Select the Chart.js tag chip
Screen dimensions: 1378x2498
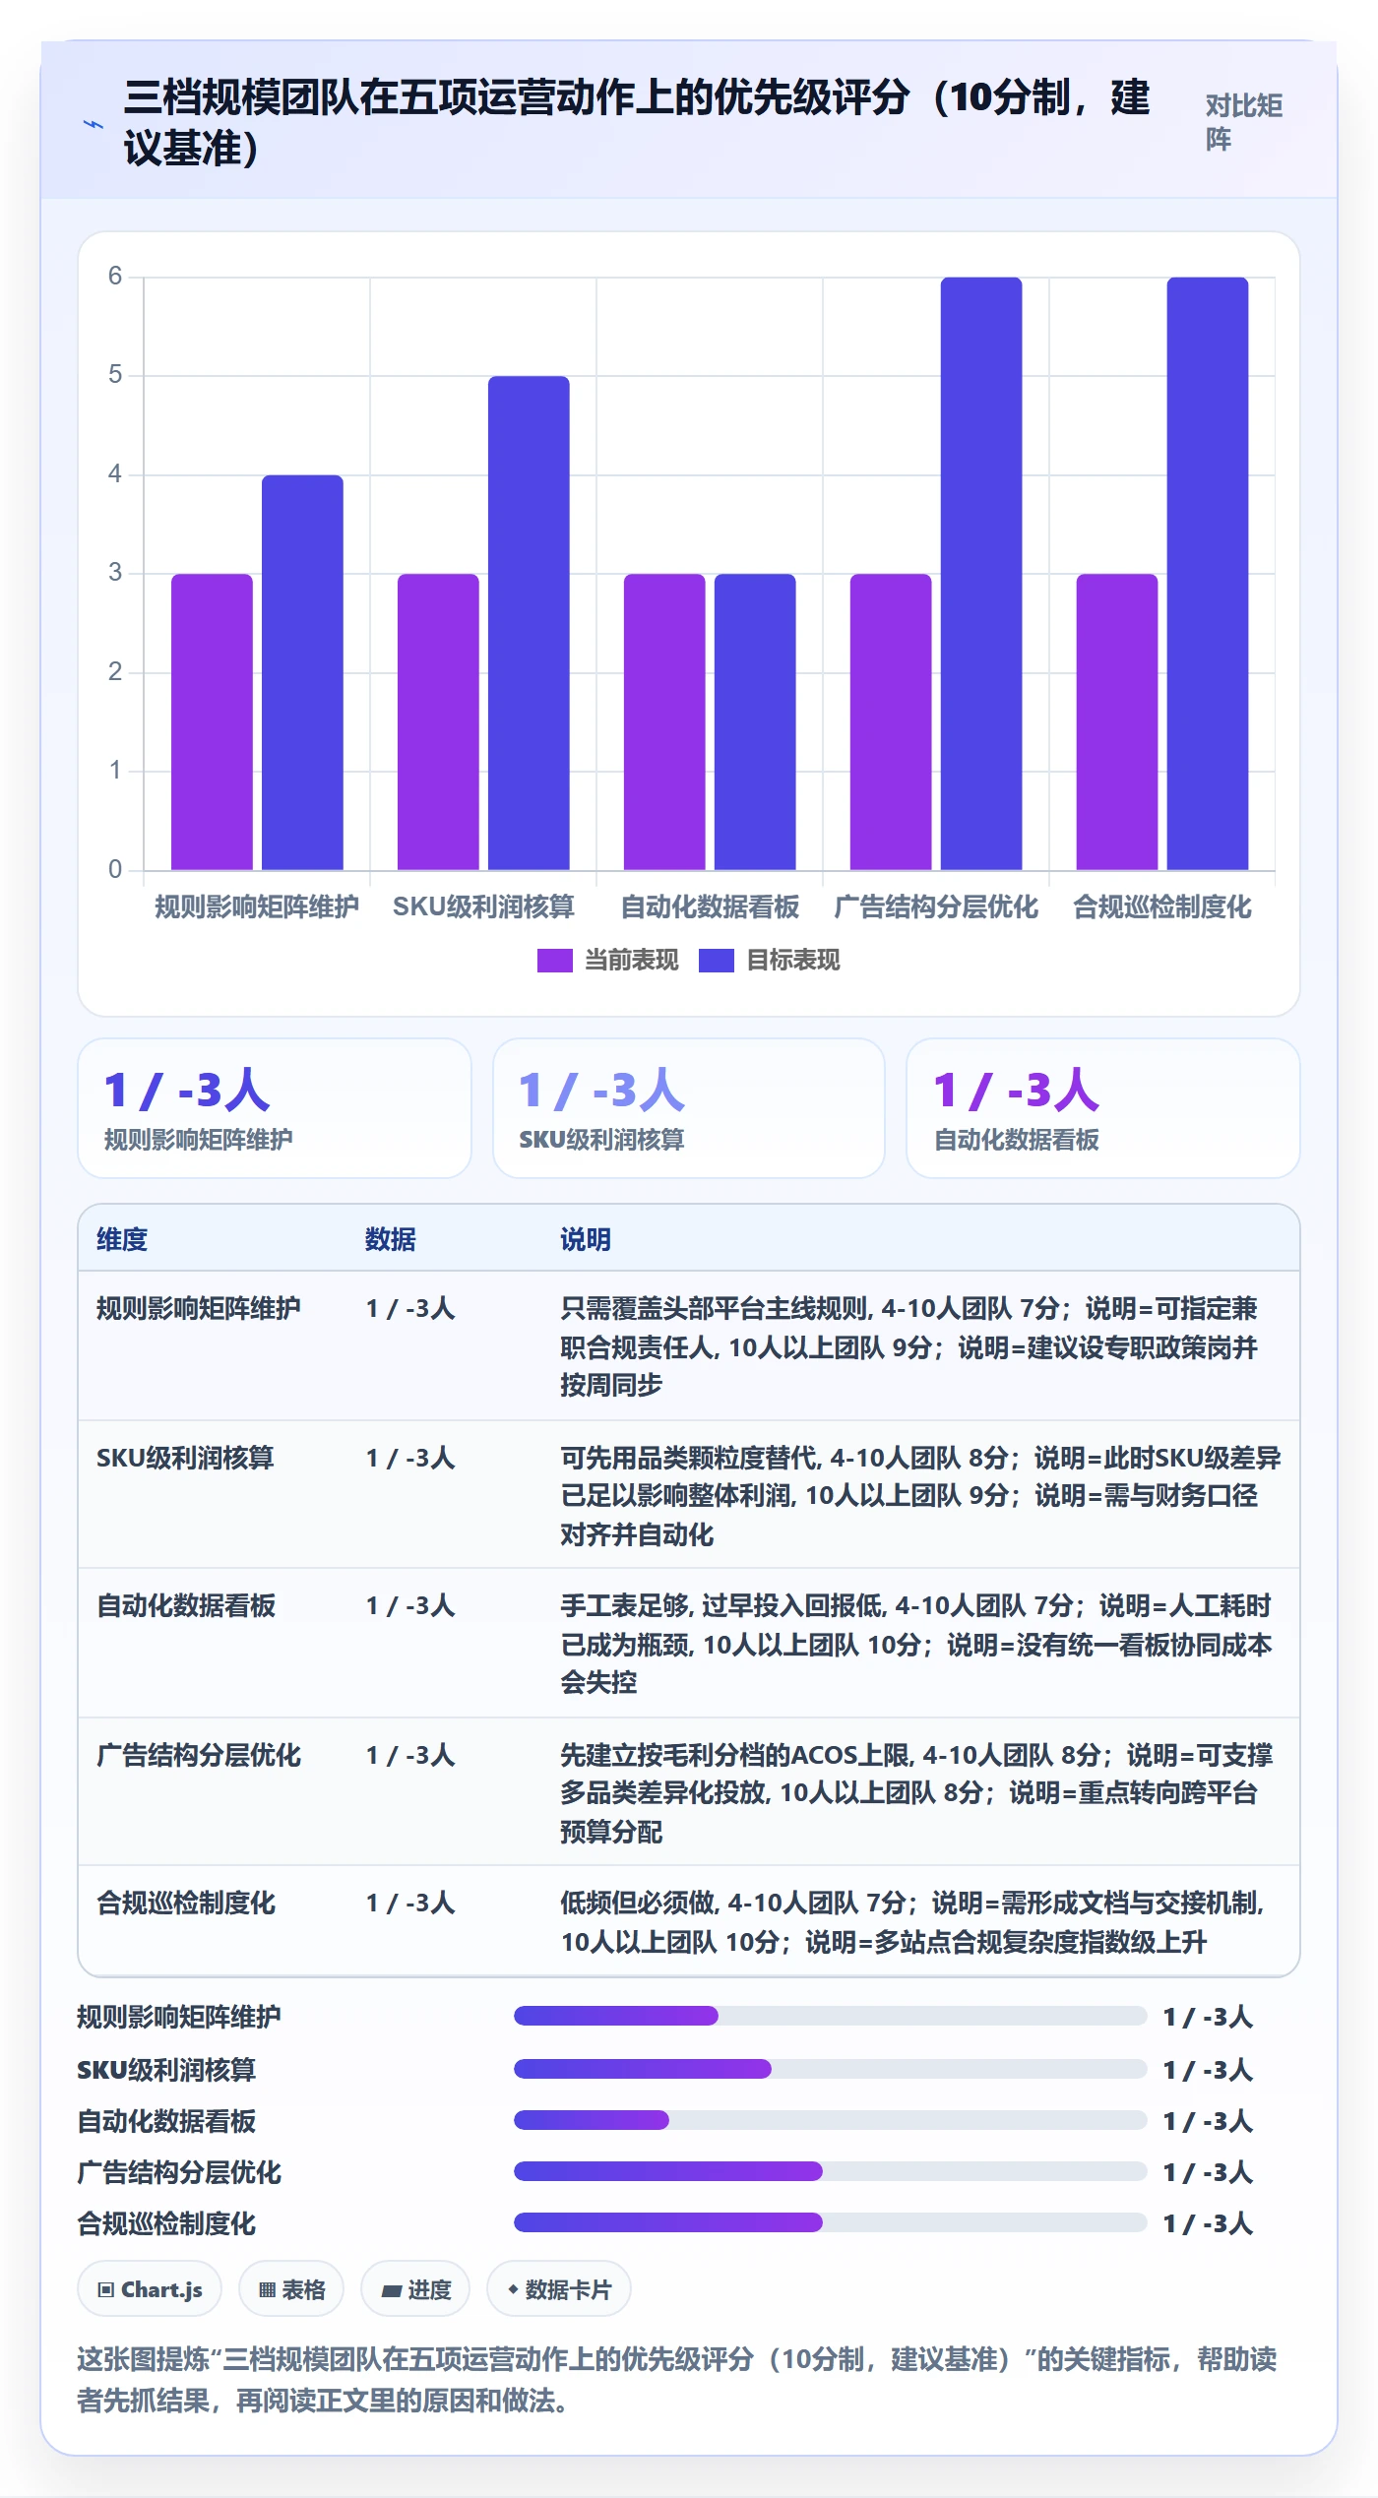point(150,2289)
